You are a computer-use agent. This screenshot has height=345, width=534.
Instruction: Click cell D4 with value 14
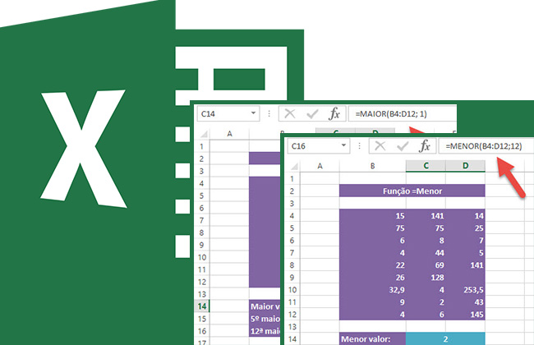pos(465,215)
